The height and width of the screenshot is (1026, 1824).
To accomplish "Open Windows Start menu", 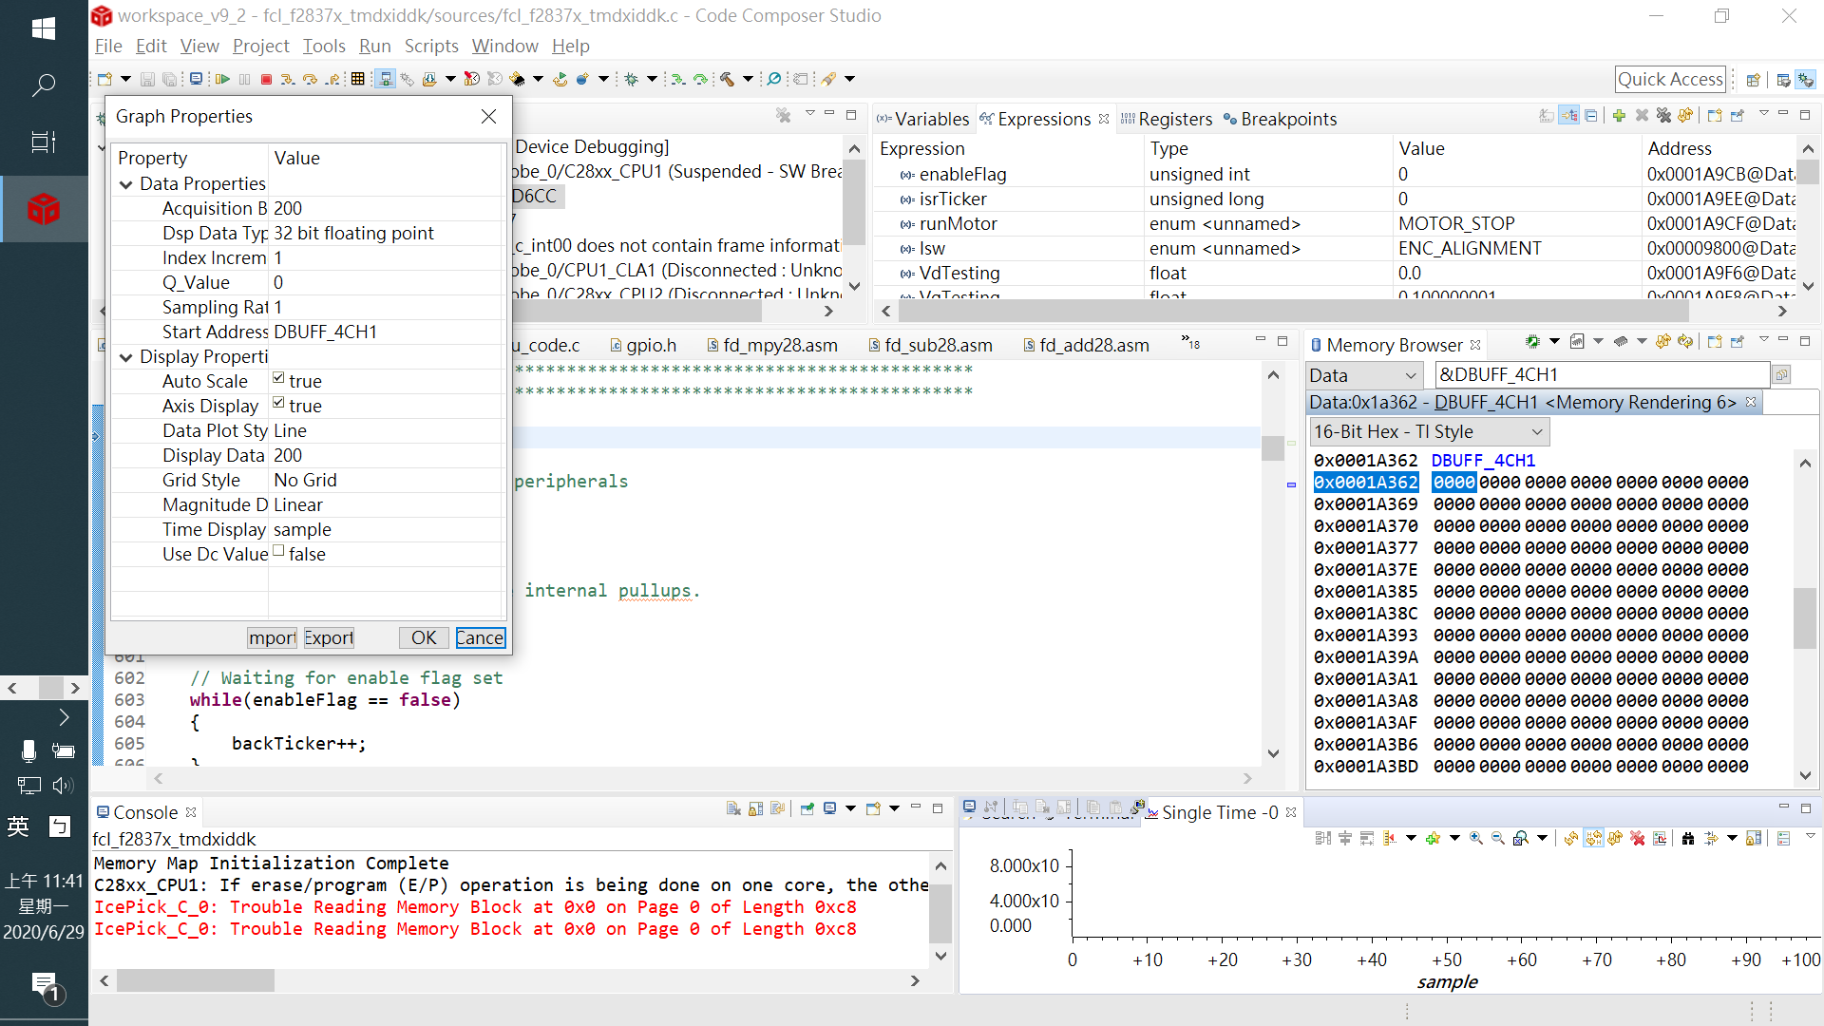I will pyautogui.click(x=44, y=28).
